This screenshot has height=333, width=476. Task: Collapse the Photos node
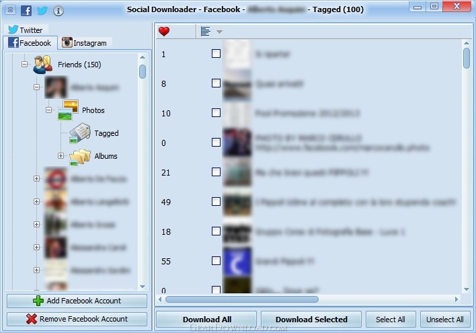tap(49, 110)
